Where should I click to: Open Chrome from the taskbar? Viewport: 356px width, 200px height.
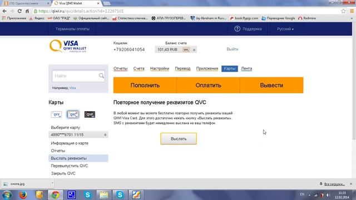55,195
